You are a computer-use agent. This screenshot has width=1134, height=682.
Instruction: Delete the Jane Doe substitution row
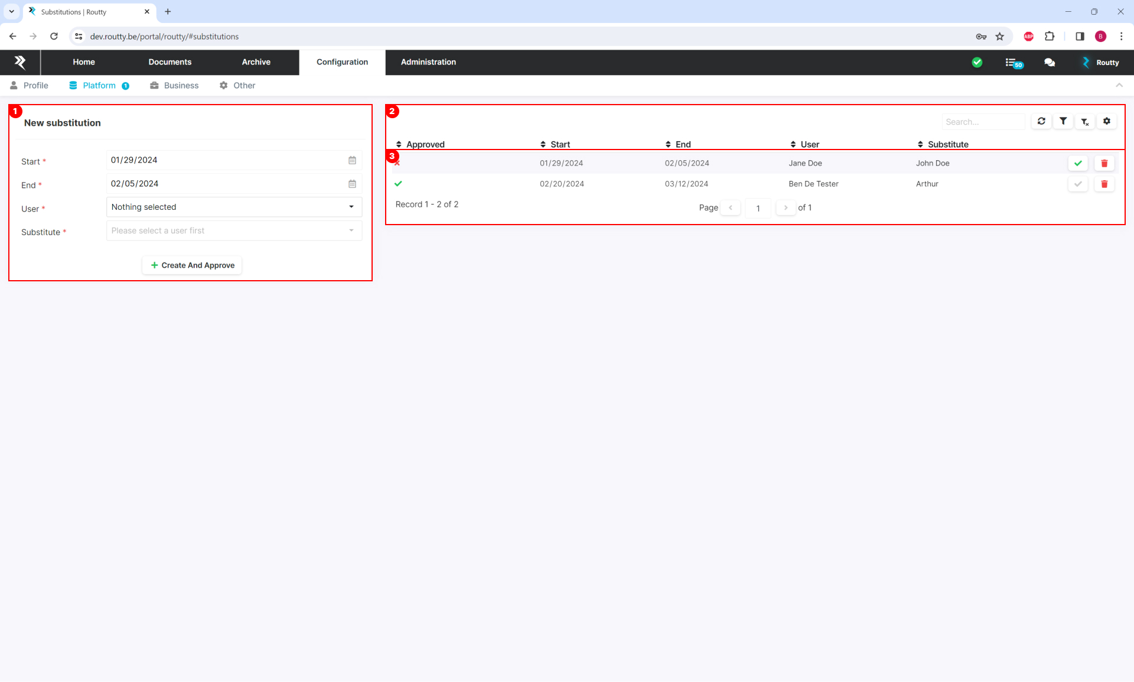tap(1104, 164)
